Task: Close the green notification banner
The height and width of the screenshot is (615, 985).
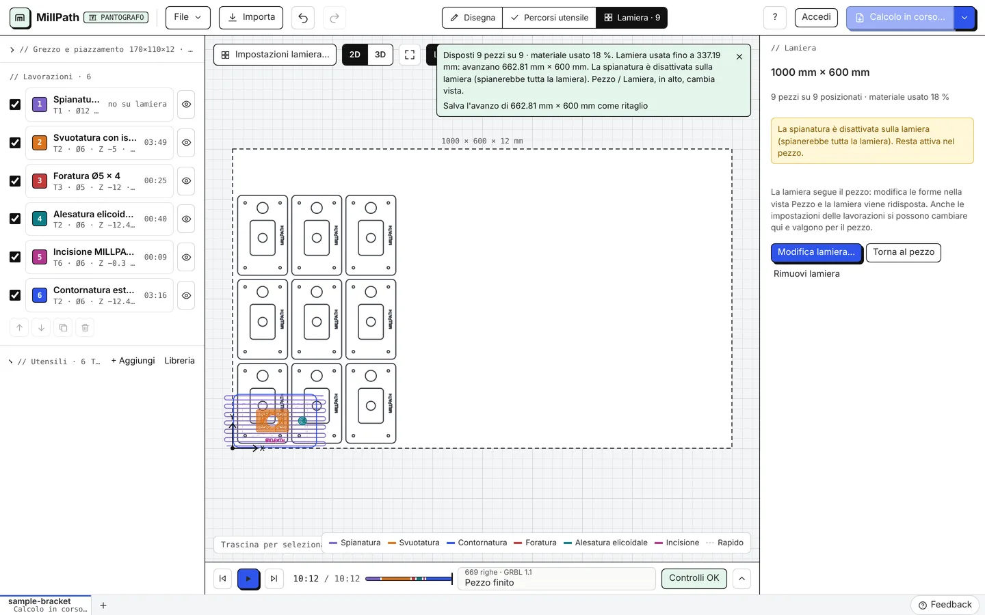Action: point(739,57)
